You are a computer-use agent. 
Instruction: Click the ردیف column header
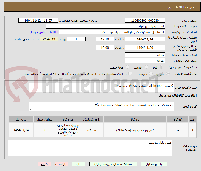click(x=192, y=120)
